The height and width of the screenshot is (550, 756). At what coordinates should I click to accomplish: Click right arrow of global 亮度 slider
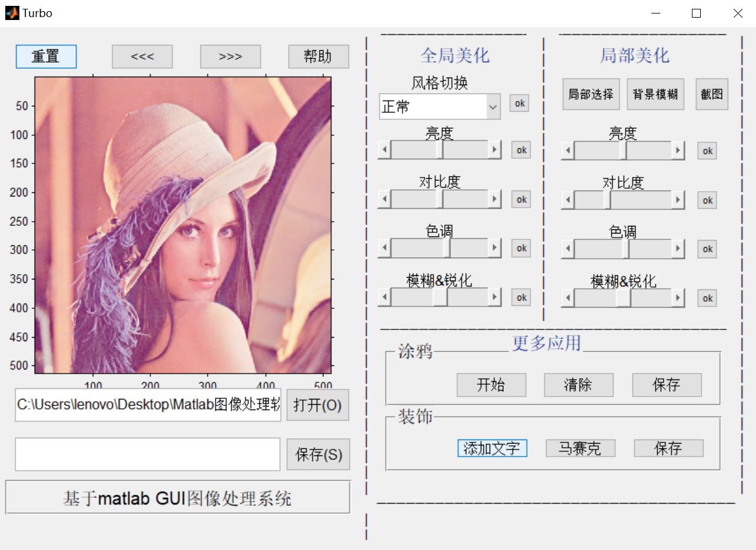click(x=494, y=149)
